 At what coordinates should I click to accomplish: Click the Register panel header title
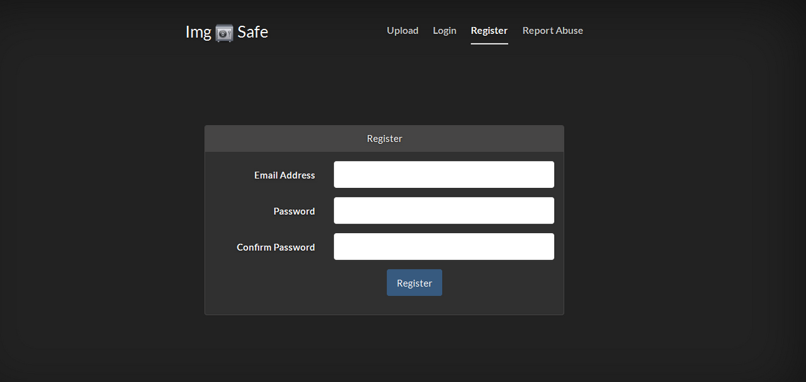click(x=385, y=139)
